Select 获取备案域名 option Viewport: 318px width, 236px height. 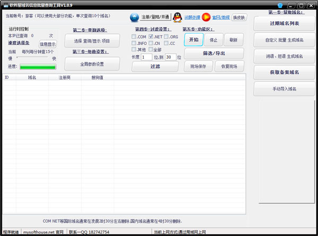coord(284,72)
